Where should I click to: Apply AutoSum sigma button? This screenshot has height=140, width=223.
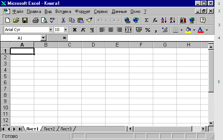tap(146, 20)
